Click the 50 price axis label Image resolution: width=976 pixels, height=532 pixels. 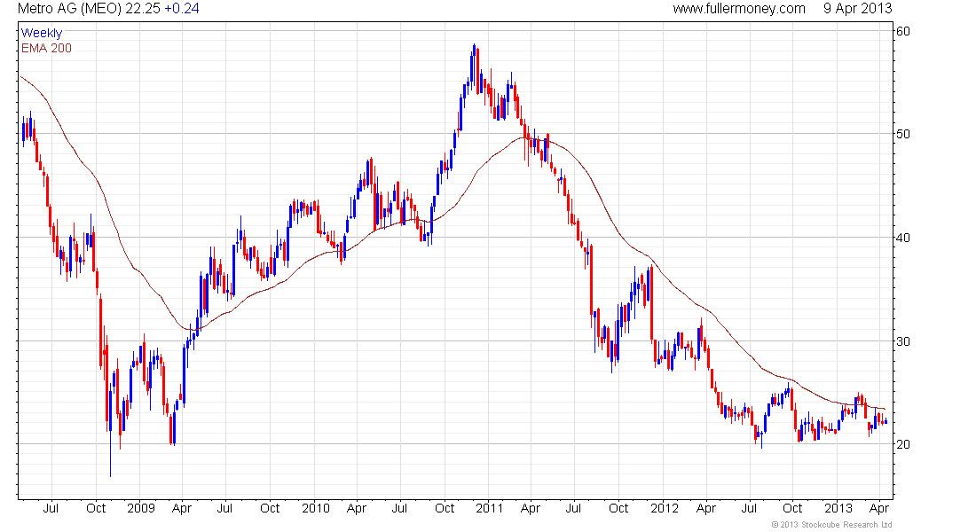point(902,135)
